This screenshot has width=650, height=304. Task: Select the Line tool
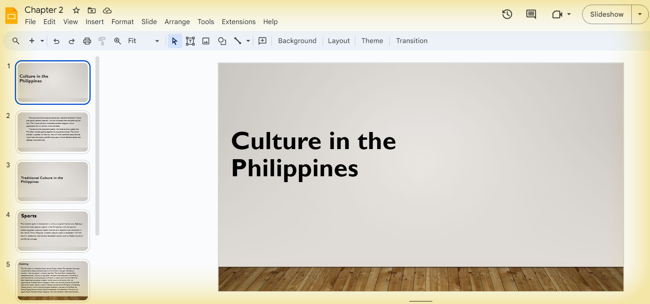(238, 41)
